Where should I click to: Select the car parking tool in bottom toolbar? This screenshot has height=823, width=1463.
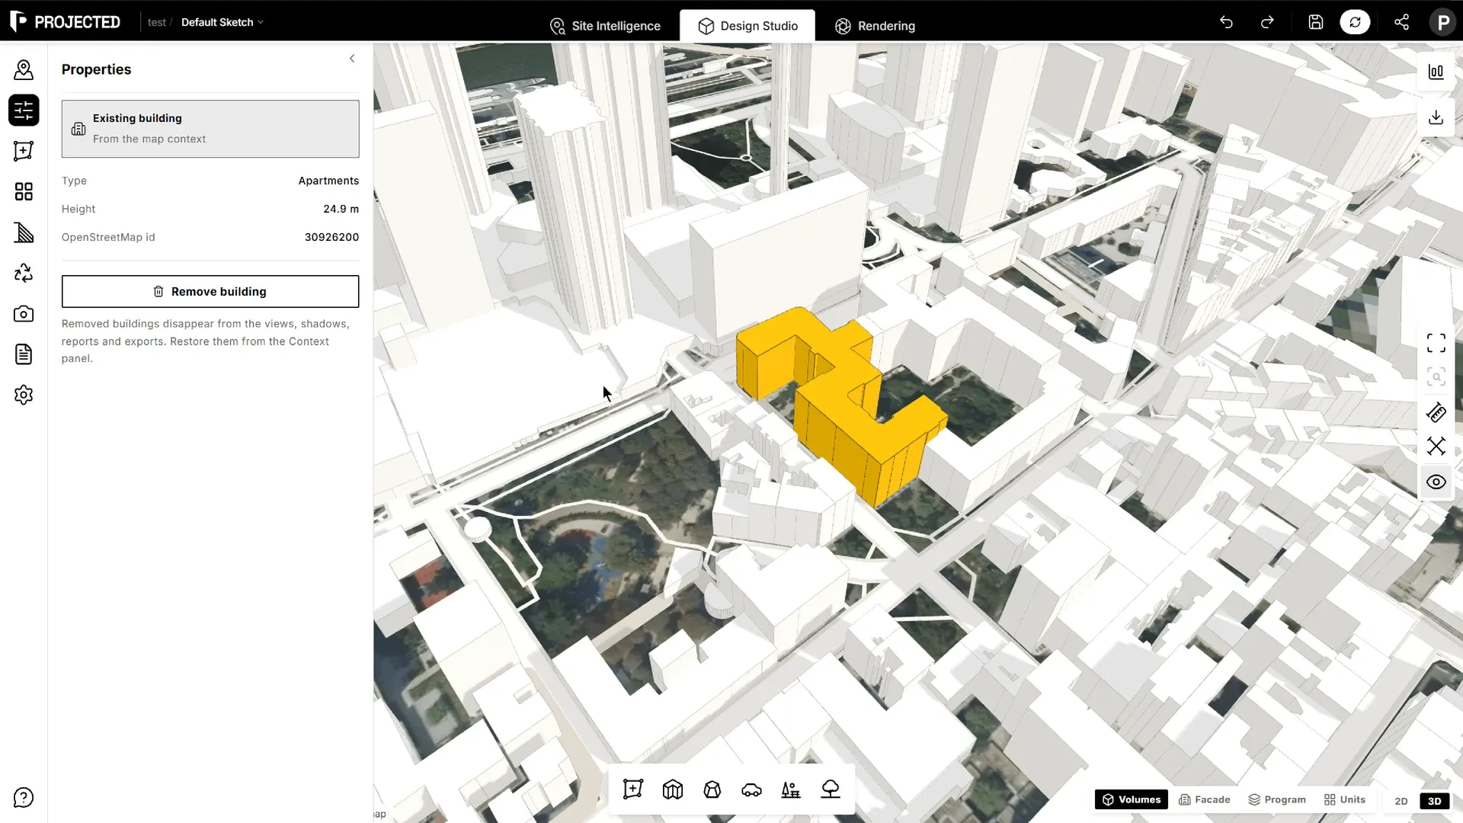(x=751, y=789)
